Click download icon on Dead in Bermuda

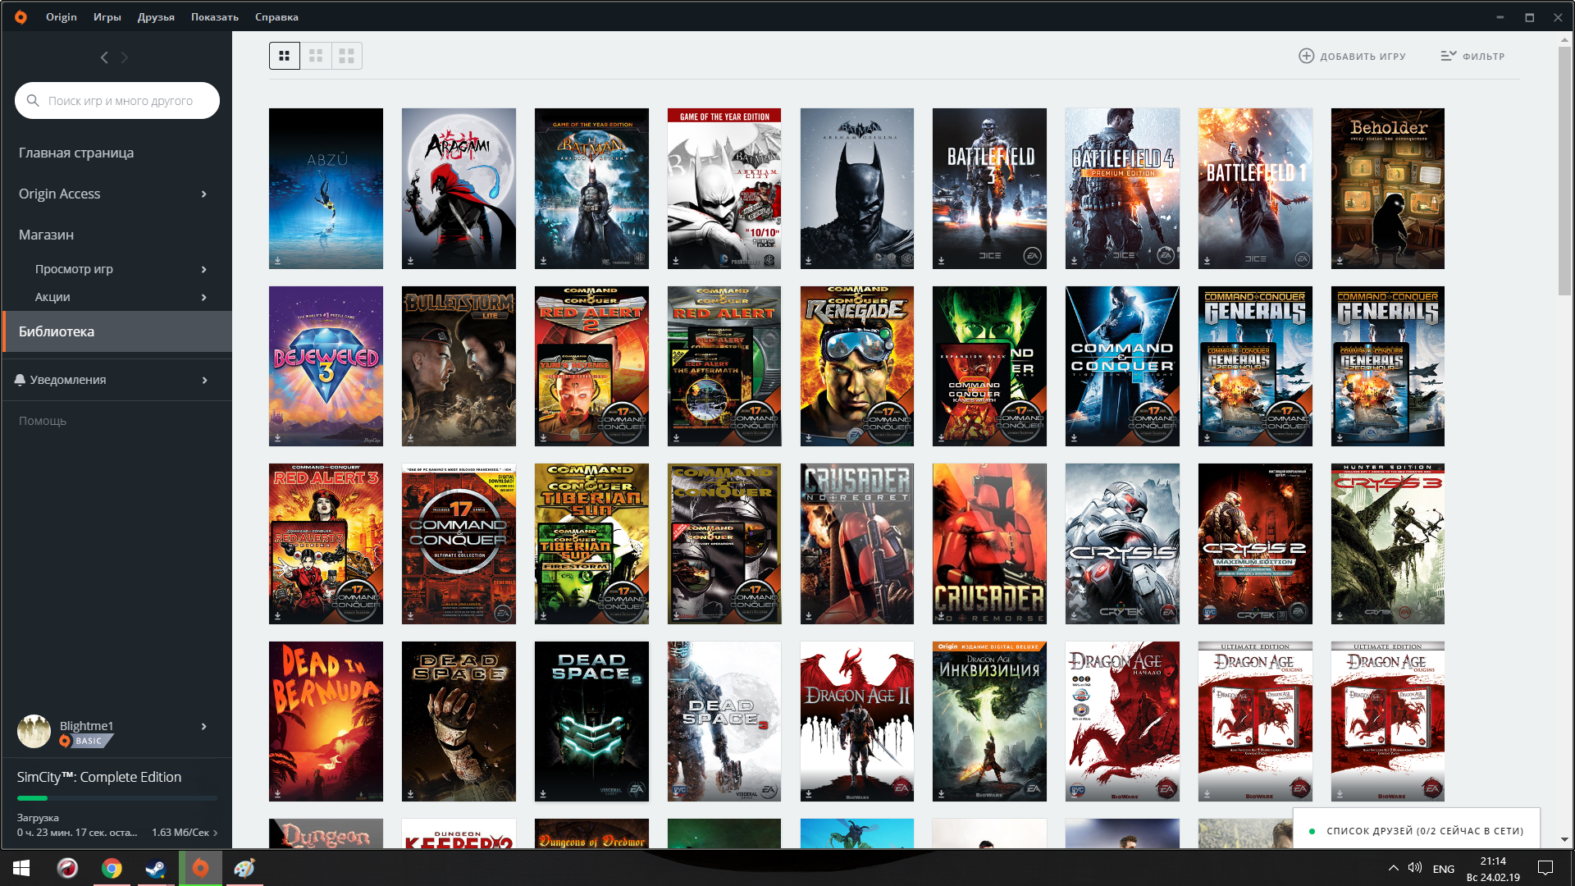tap(277, 793)
